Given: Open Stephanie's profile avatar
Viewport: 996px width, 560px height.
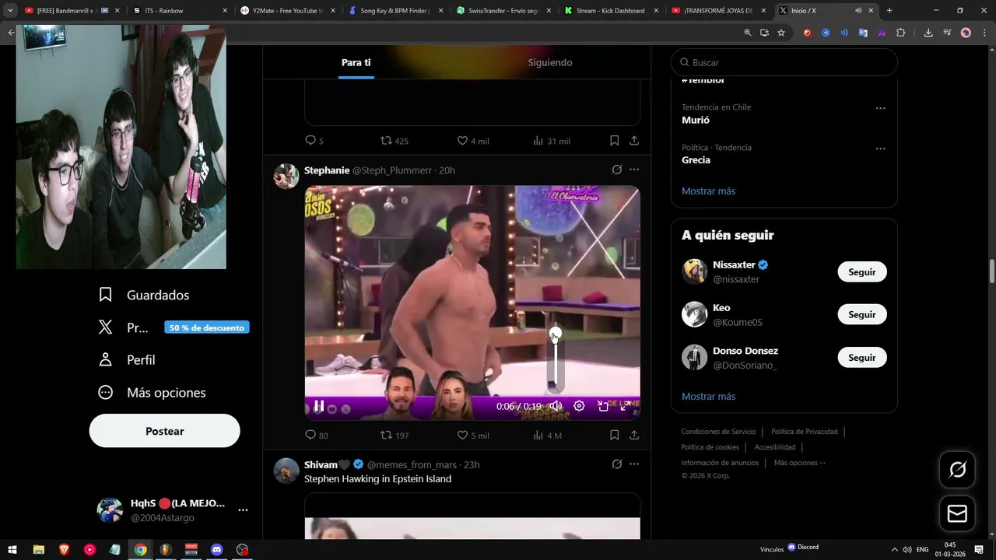Looking at the screenshot, I should click(286, 176).
